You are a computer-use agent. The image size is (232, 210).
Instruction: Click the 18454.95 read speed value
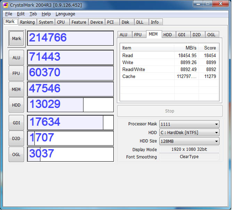187,55
